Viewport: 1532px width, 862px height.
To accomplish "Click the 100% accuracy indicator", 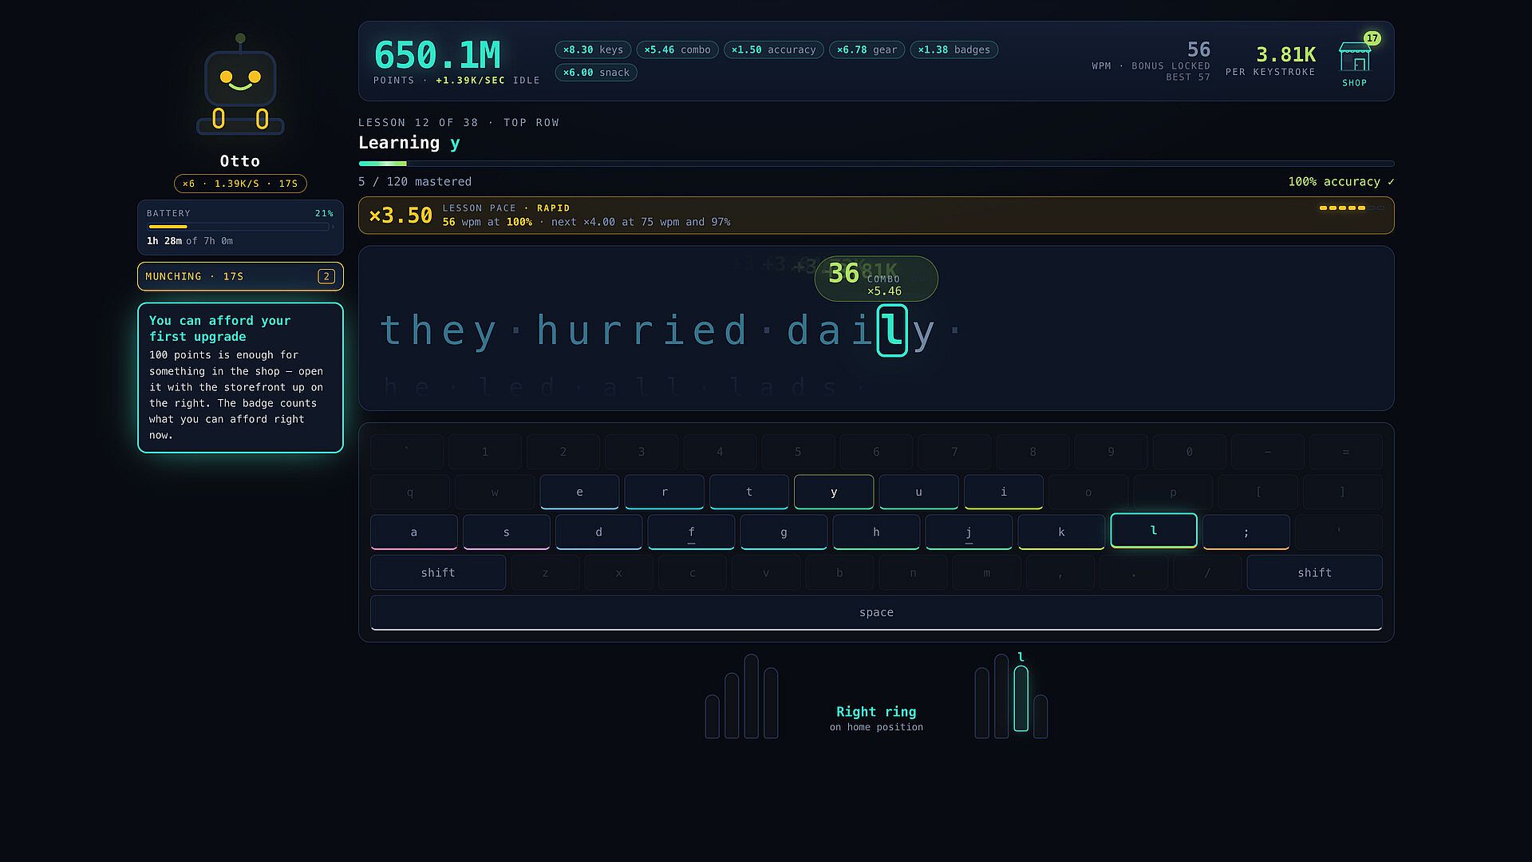I will 1341,182.
